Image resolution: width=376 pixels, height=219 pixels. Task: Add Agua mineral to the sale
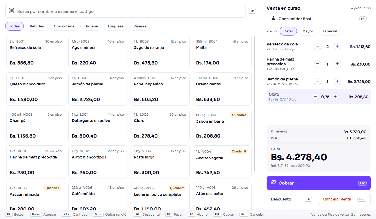pos(98,52)
